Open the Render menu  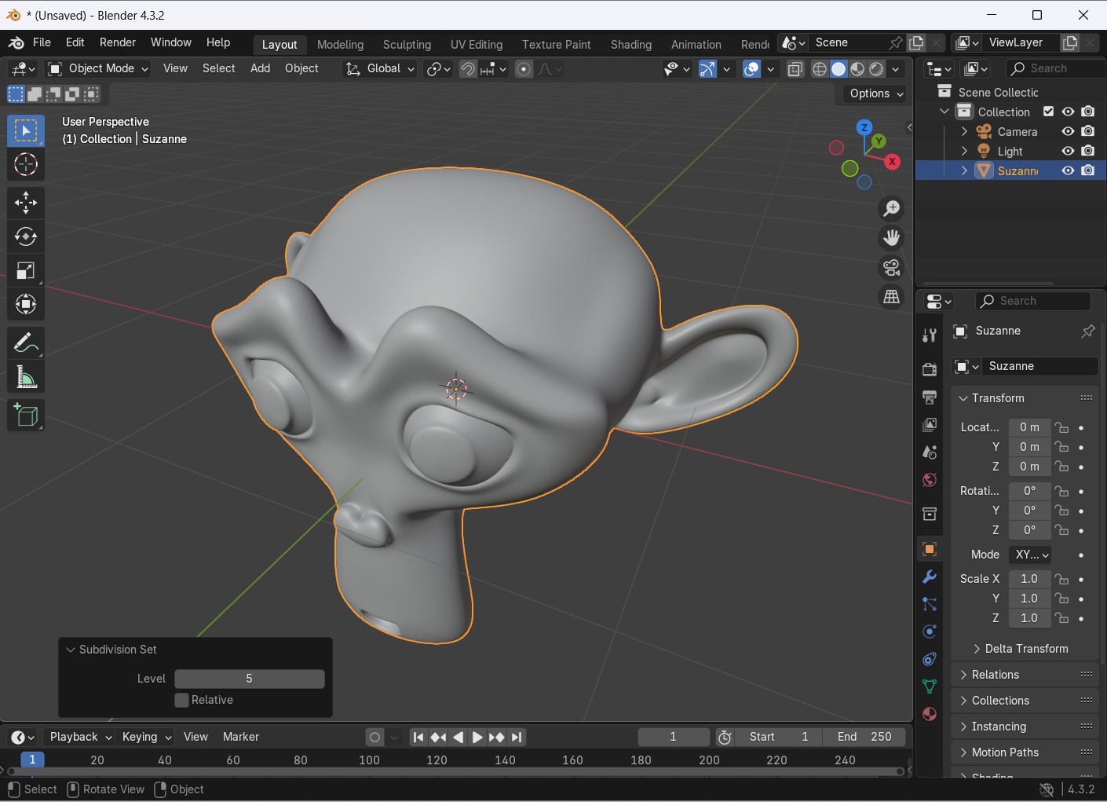coord(118,42)
